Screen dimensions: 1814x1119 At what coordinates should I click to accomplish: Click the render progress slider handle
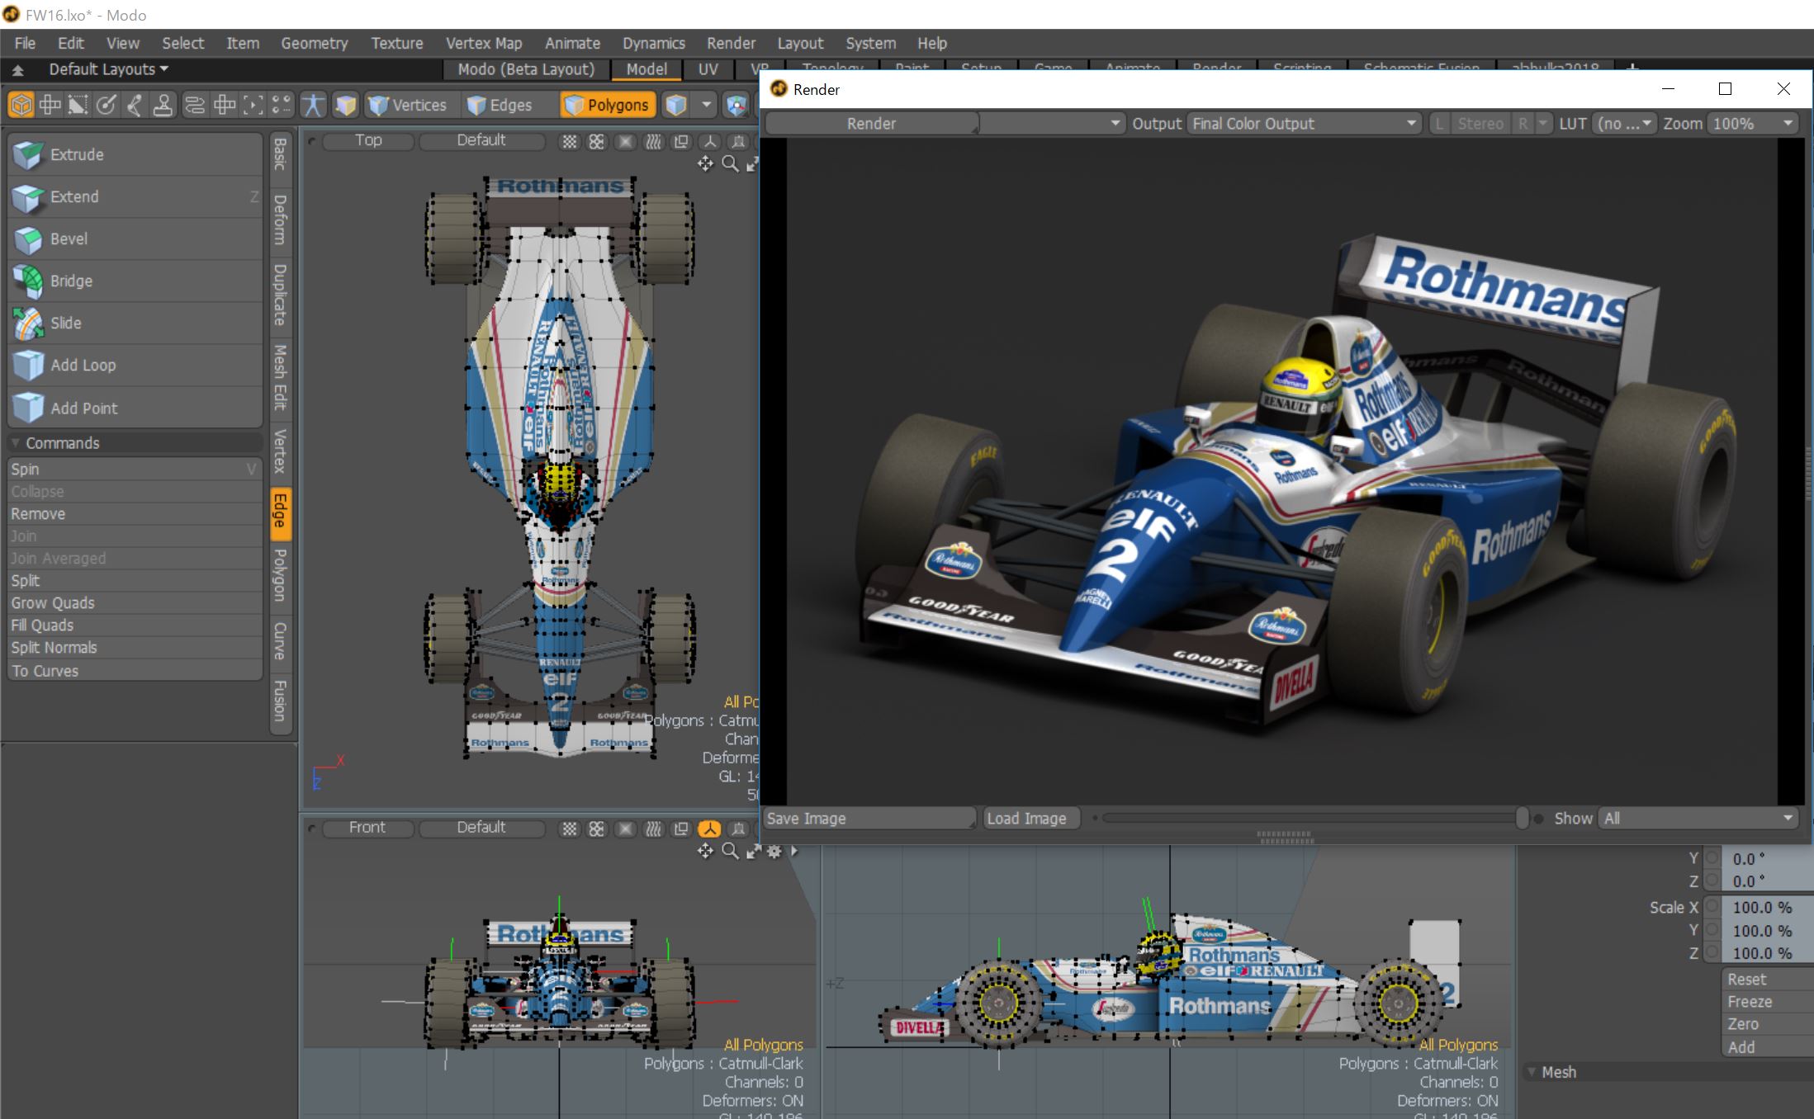coord(1522,819)
